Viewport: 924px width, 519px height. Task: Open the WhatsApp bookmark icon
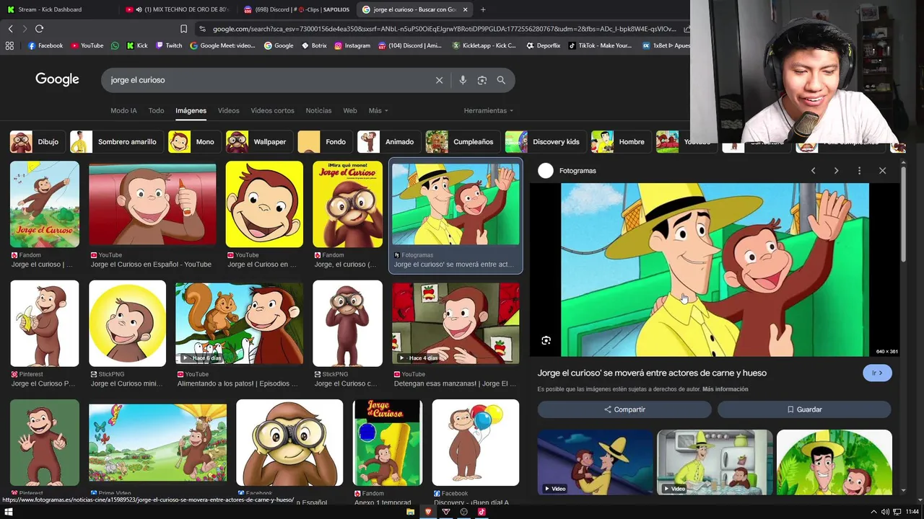pyautogui.click(x=115, y=45)
